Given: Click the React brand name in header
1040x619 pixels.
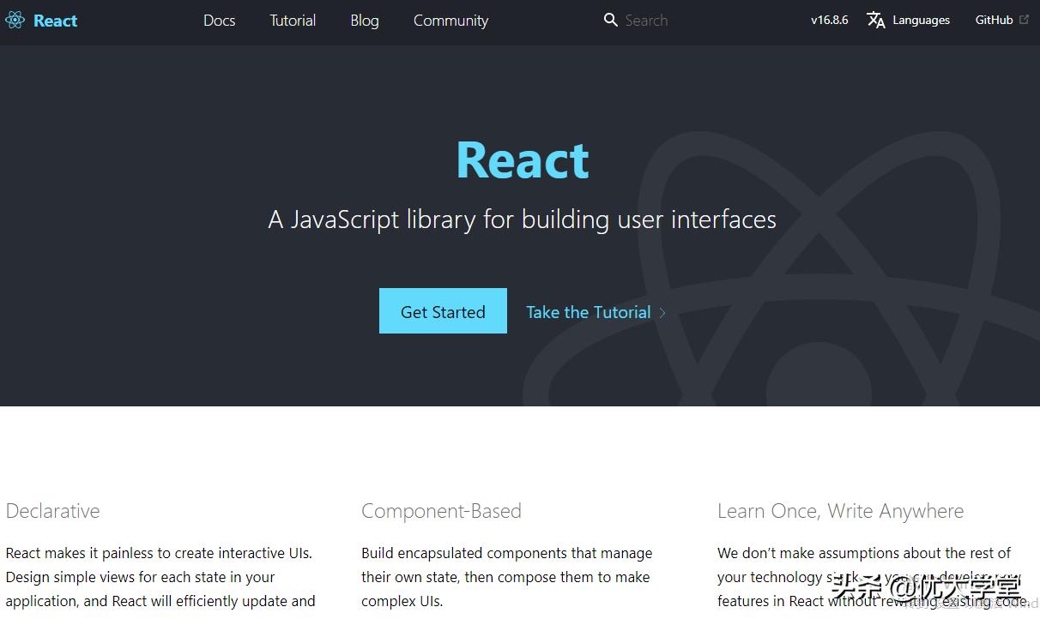Looking at the screenshot, I should click(55, 21).
